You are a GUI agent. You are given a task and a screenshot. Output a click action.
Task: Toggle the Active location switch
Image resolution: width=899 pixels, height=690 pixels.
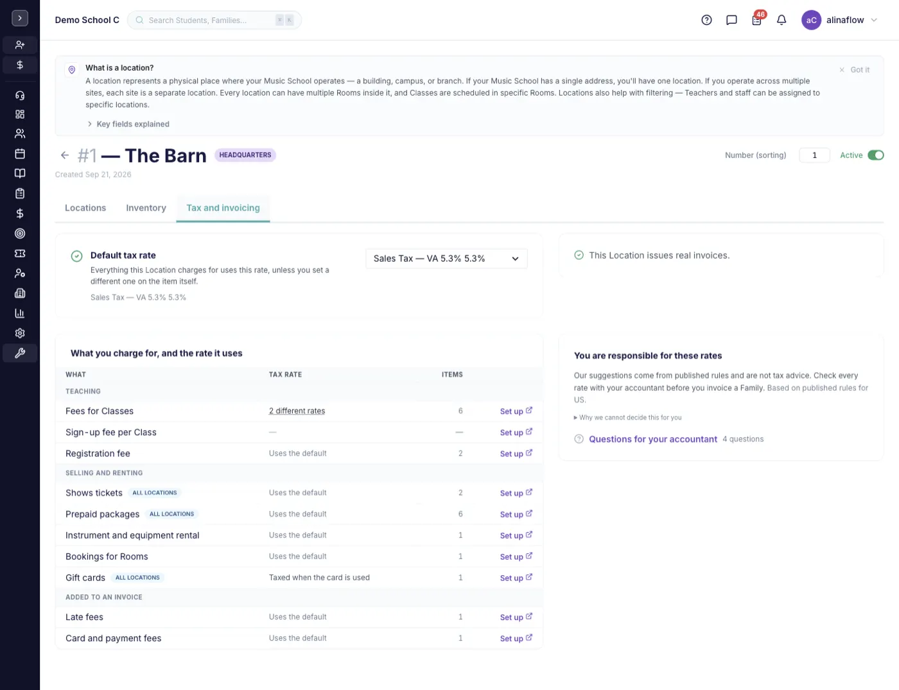click(876, 155)
